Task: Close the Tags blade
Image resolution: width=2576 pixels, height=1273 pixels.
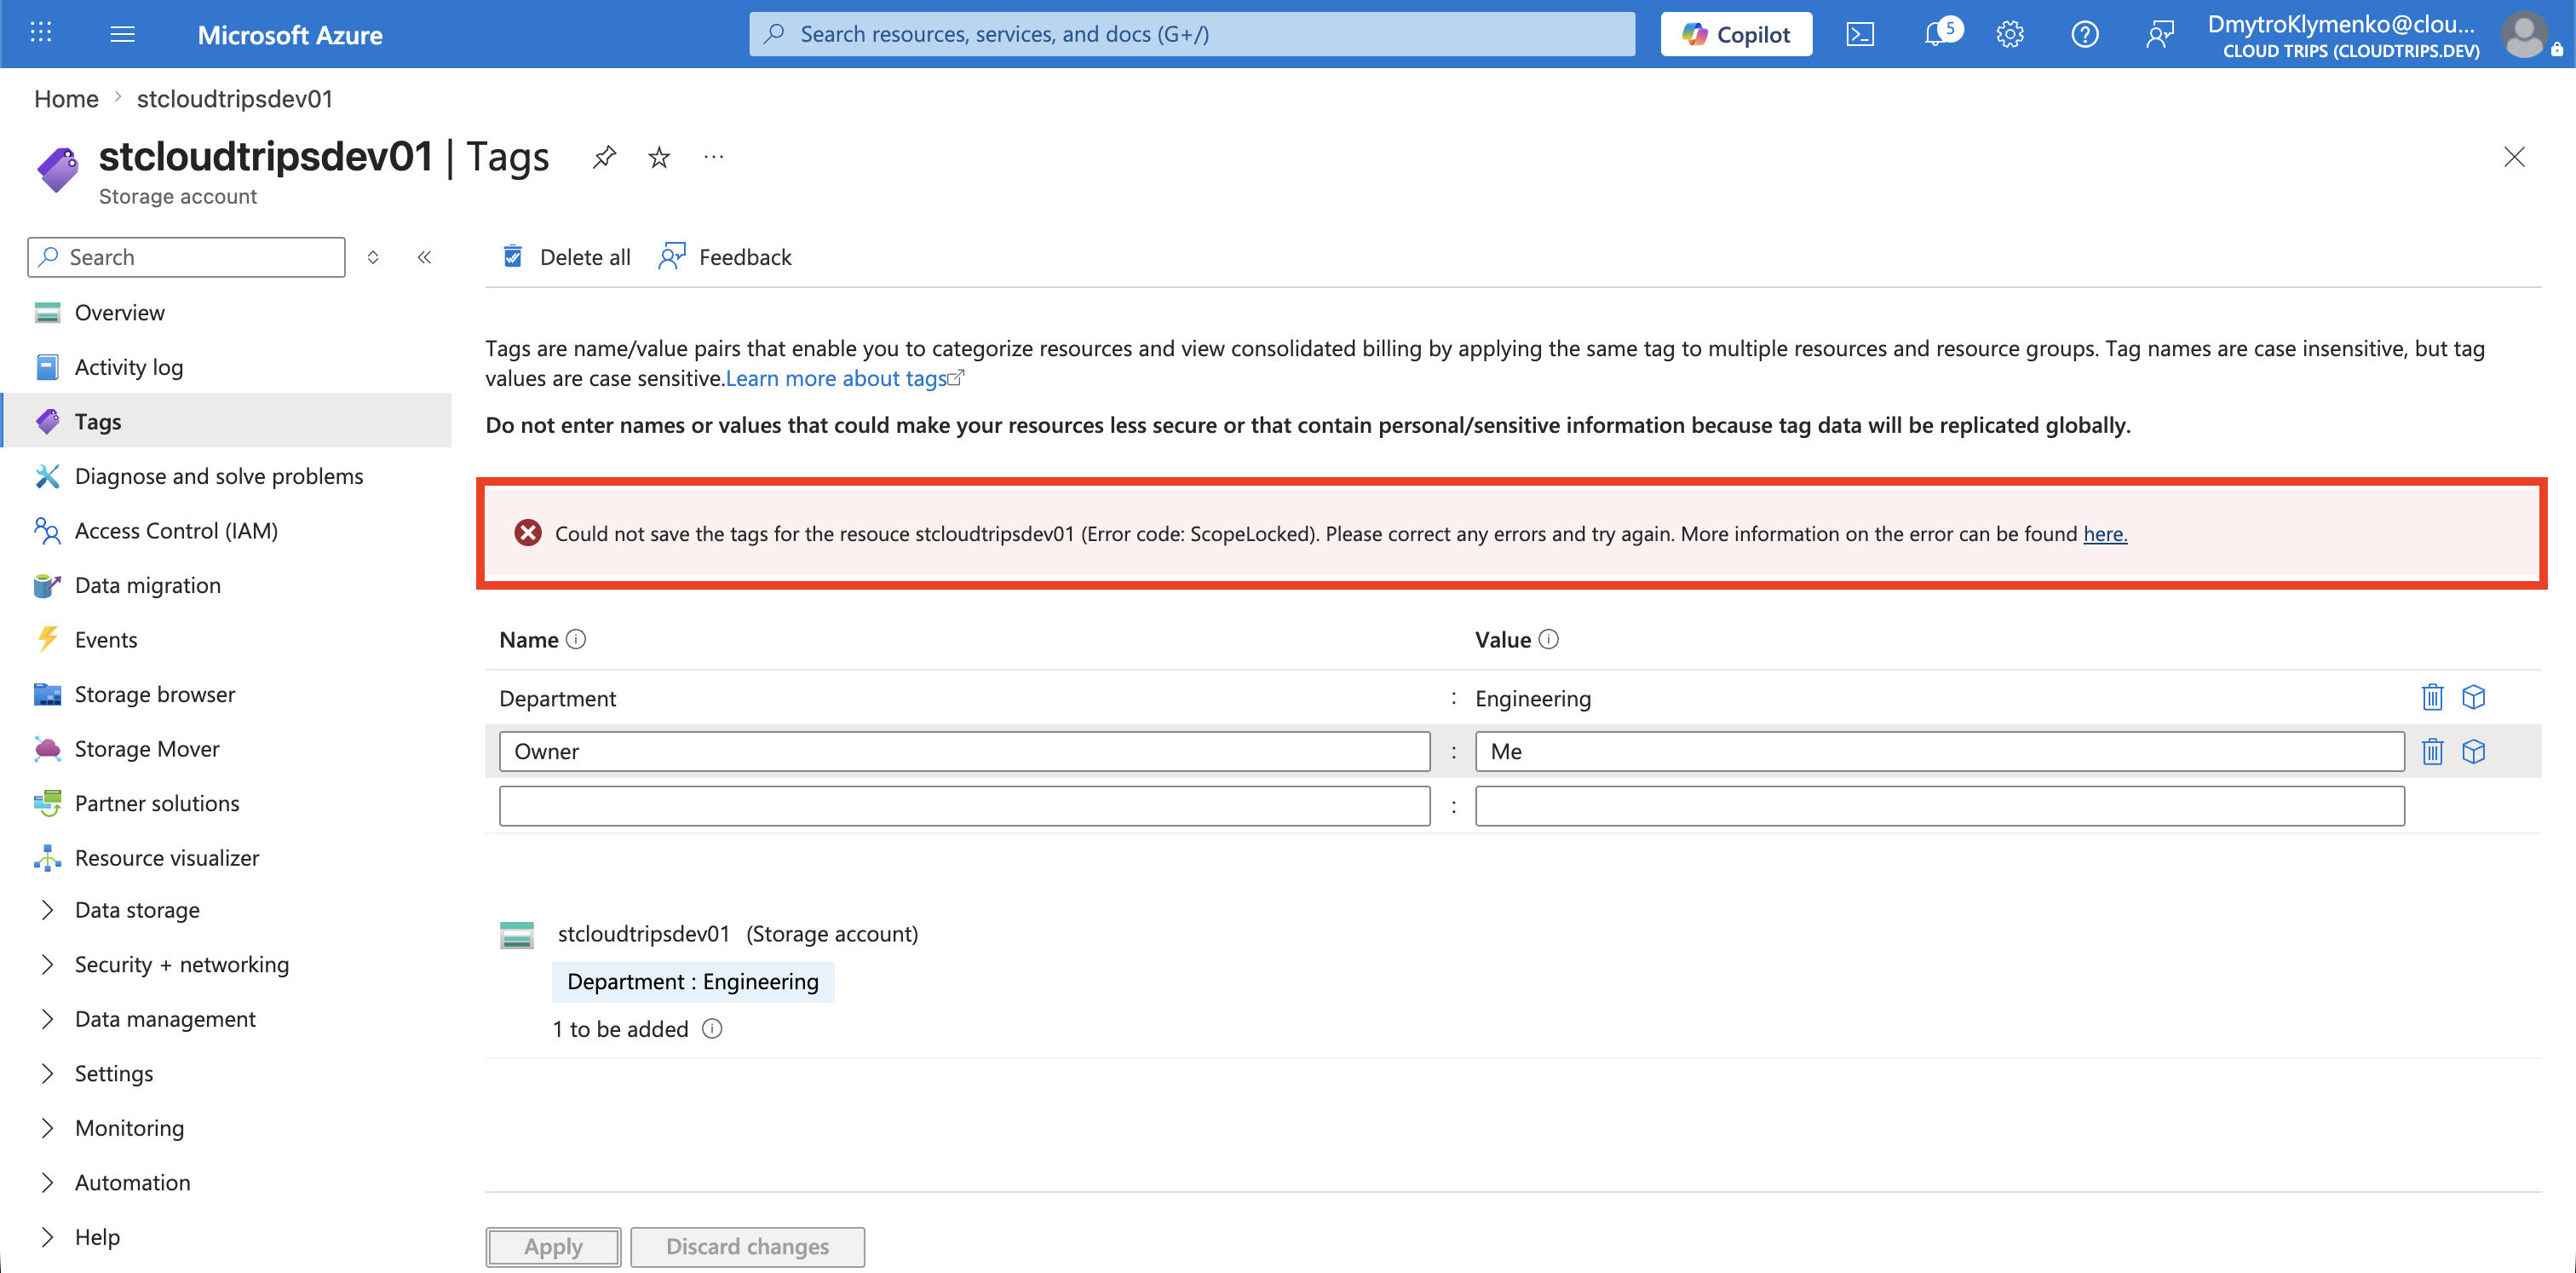Action: [2513, 157]
